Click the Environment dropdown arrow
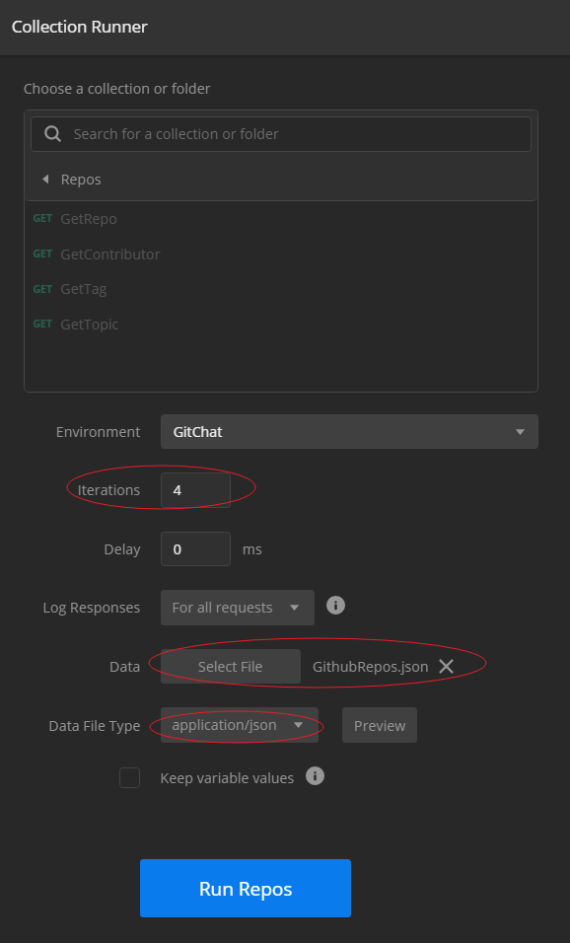The height and width of the screenshot is (943, 570). (x=520, y=432)
